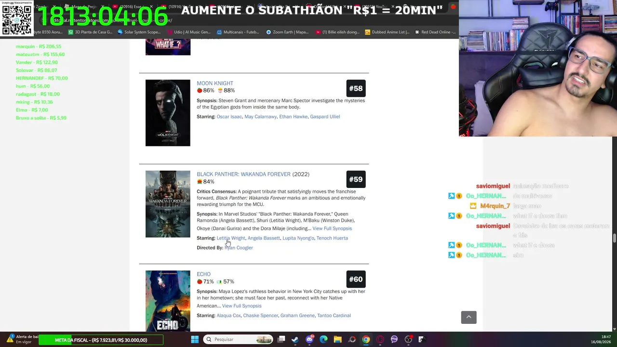Screen dimensions: 617x347
Task: Open Opera GX from the taskbar
Action: [380, 339]
